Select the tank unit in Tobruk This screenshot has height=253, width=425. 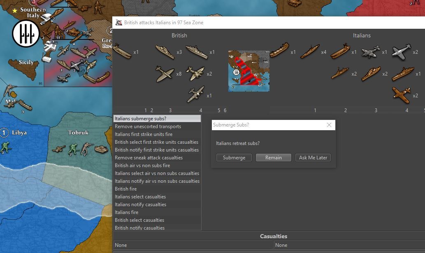[x=101, y=148]
